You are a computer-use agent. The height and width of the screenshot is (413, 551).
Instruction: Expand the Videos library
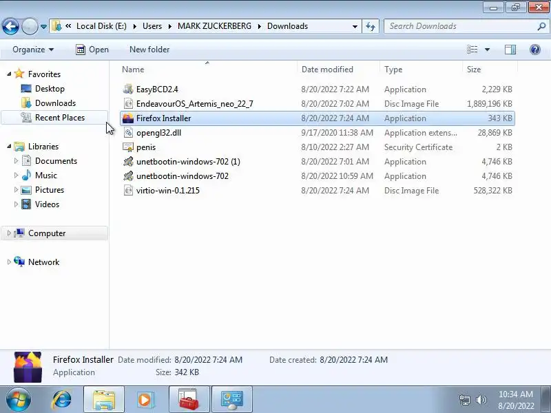pyautogui.click(x=16, y=204)
